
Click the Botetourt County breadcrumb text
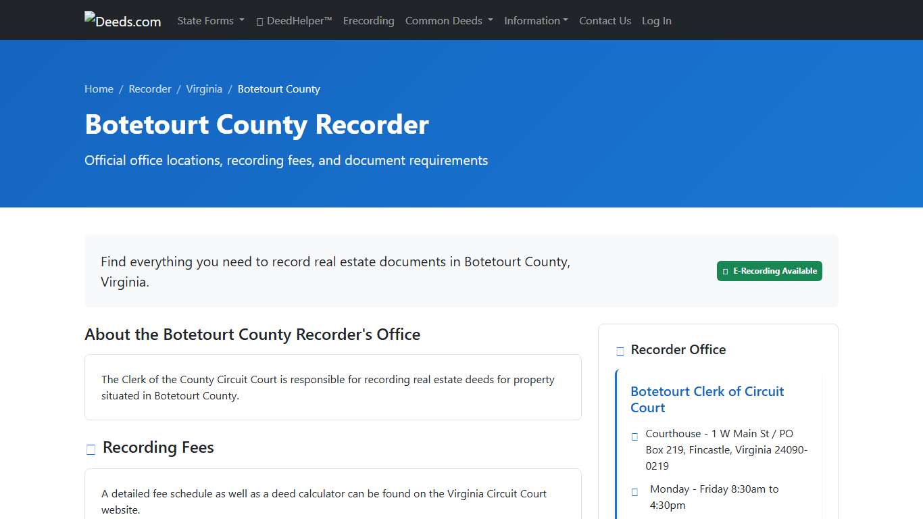pos(278,89)
